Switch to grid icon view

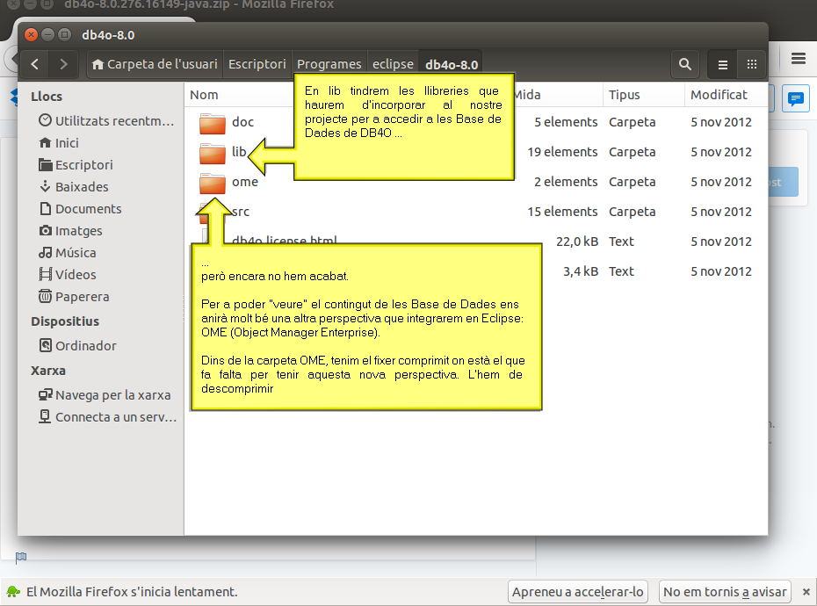[x=751, y=65]
